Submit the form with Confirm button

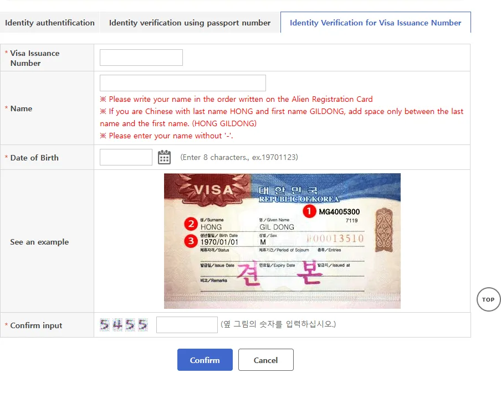pos(205,360)
